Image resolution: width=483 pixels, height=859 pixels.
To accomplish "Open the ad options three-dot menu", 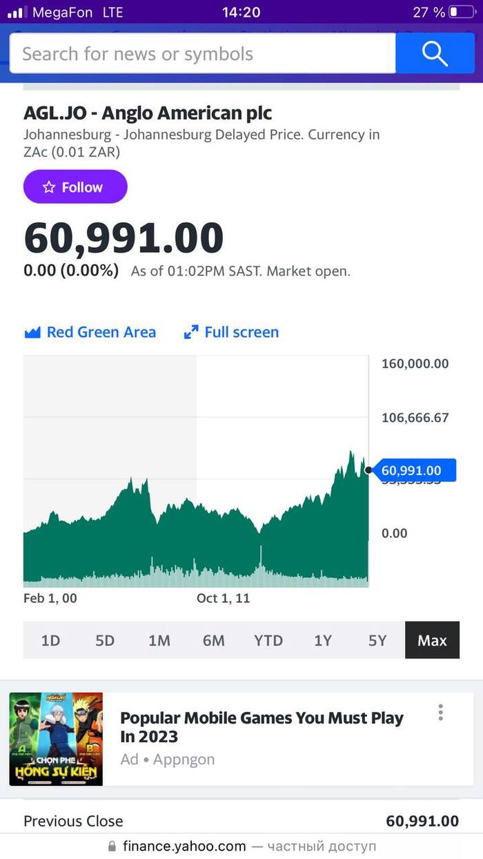I will (x=440, y=713).
